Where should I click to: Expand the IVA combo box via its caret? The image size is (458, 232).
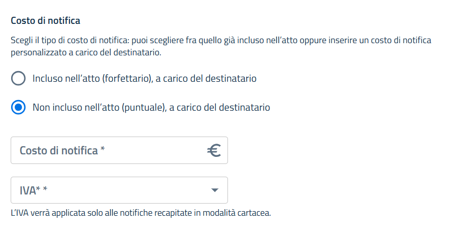click(215, 190)
